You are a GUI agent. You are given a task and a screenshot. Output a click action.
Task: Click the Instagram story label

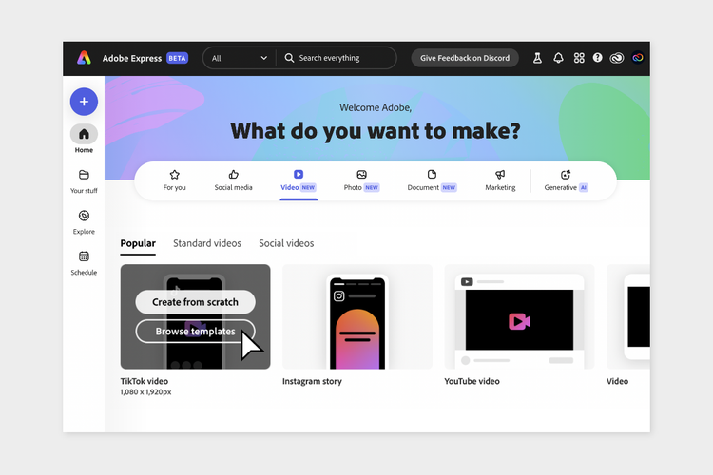coord(312,381)
